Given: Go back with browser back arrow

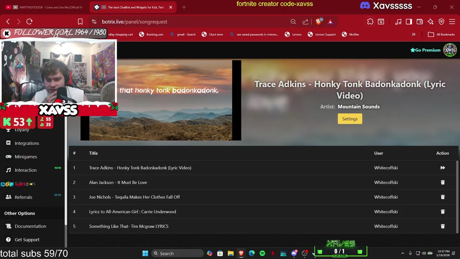Looking at the screenshot, I should point(8,22).
